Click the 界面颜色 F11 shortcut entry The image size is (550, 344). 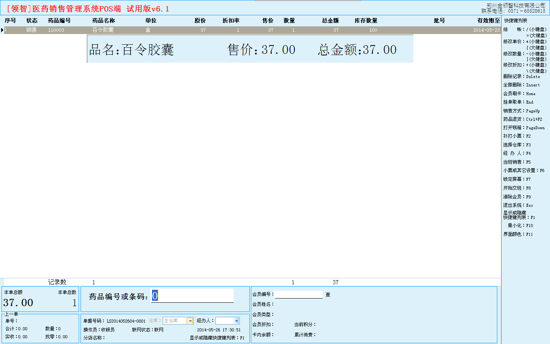coord(518,234)
